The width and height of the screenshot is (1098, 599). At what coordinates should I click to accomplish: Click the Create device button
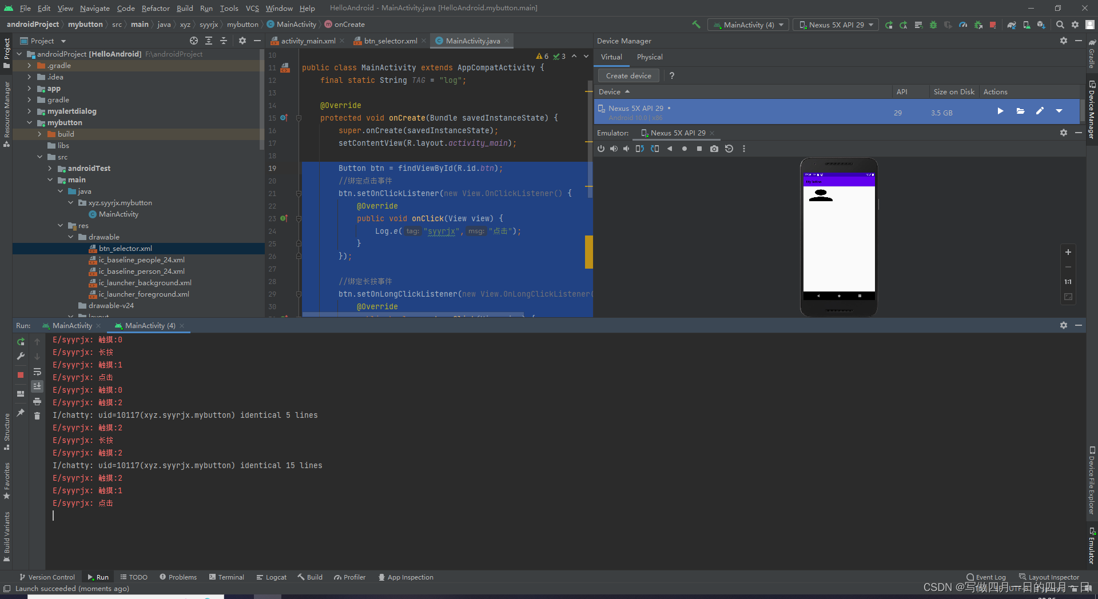click(x=628, y=75)
